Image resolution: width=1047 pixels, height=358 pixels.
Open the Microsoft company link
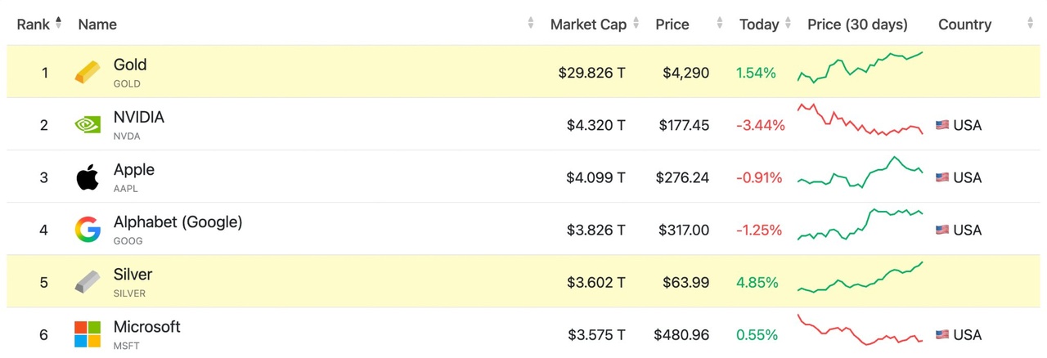pos(146,327)
